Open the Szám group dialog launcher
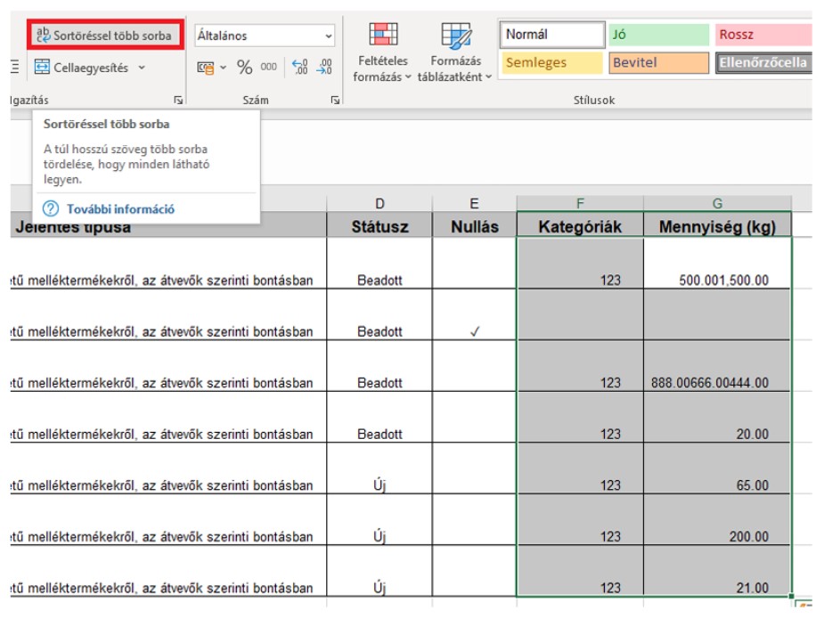 point(335,101)
